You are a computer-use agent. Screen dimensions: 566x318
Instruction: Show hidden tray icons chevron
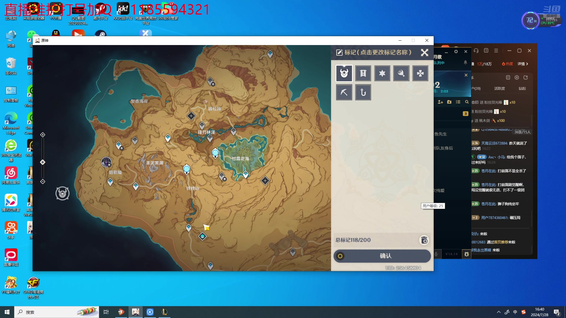498,312
